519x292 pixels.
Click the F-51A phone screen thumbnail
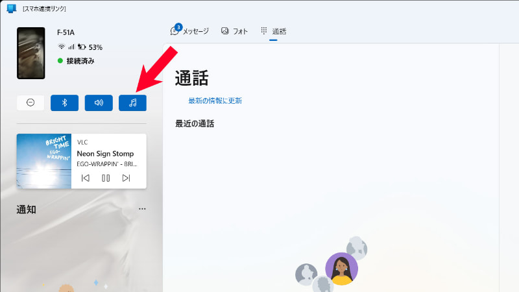tap(30, 53)
